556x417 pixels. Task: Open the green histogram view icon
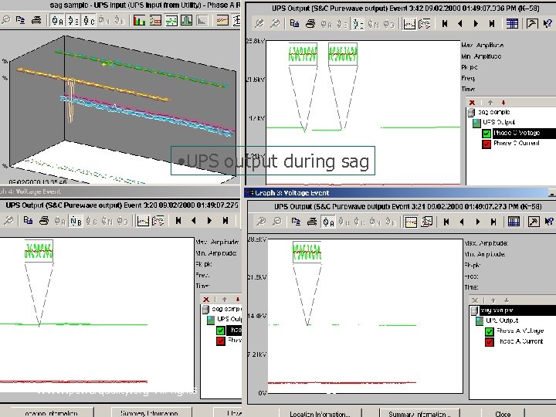pos(187,20)
